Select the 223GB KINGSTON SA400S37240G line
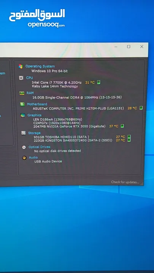This screenshot has height=273, width=154. pyautogui.click(x=73, y=140)
